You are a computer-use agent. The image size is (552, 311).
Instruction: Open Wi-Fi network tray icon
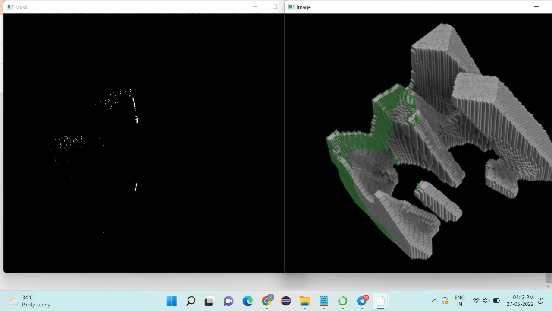coord(476,301)
